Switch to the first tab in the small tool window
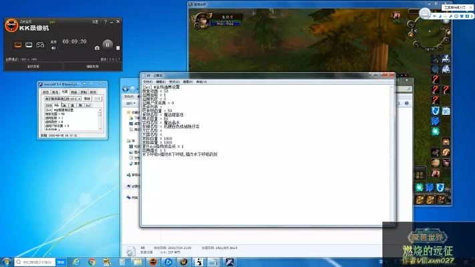Image resolution: width=475 pixels, height=267 pixels. (45, 91)
